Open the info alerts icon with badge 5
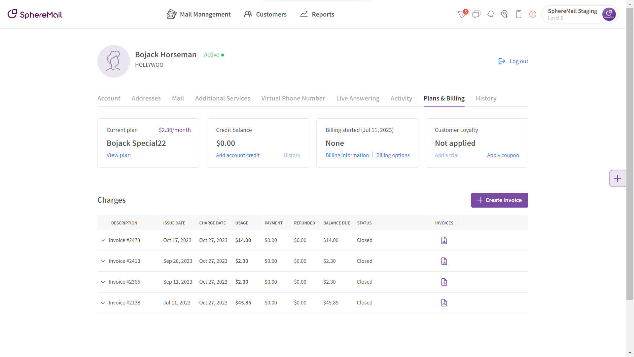This screenshot has height=357, width=634. [462, 14]
